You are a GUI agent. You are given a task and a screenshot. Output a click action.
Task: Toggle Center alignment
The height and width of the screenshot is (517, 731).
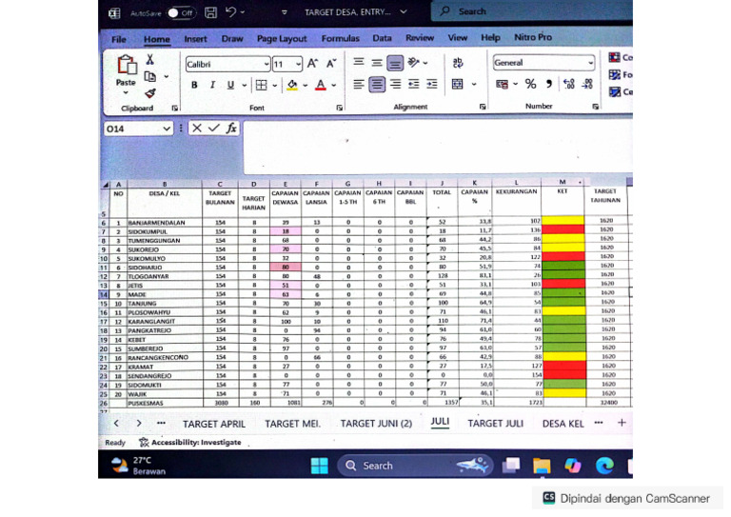tap(377, 85)
